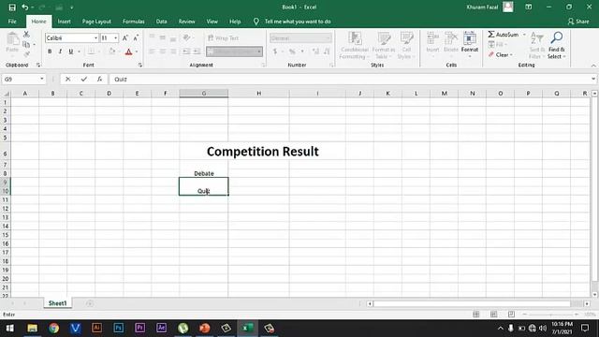Select the Sheet1 tab
Viewport: 599px width, 337px height.
point(58,303)
